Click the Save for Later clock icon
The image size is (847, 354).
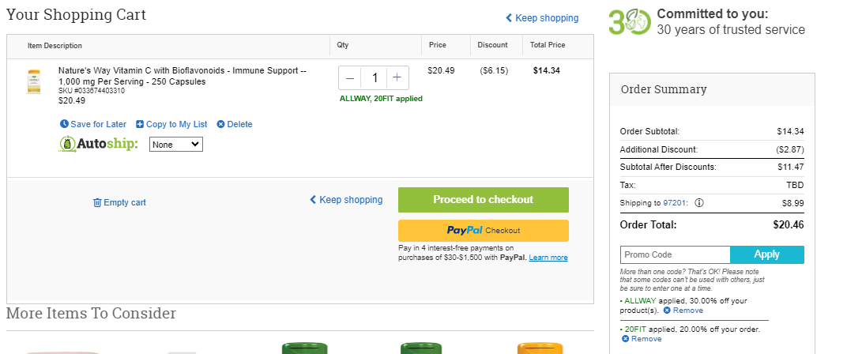pyautogui.click(x=64, y=124)
